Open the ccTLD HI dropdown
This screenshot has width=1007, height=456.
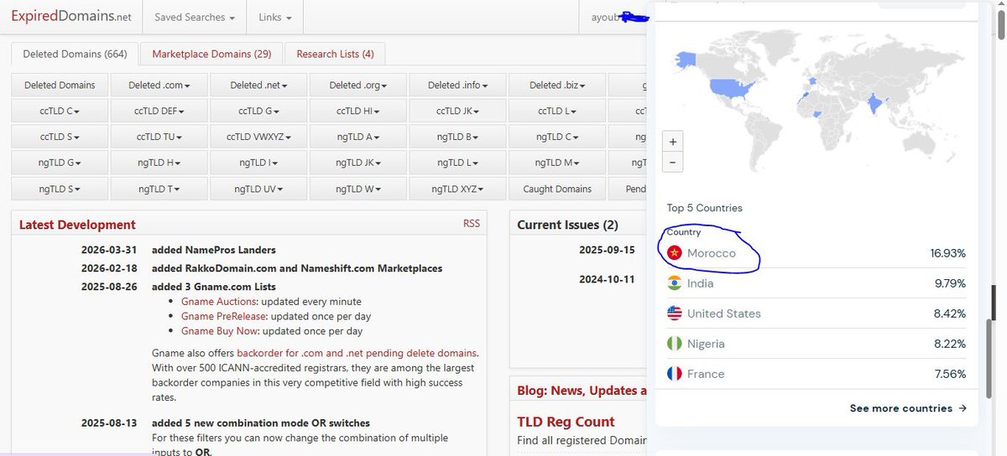[358, 111]
